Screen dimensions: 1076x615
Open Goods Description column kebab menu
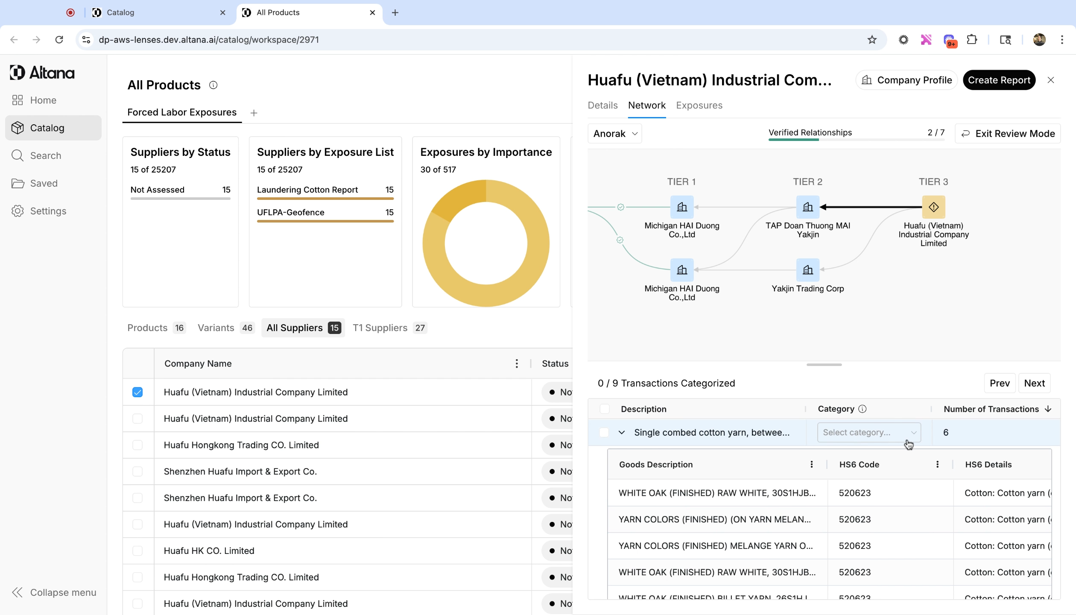coord(811,464)
